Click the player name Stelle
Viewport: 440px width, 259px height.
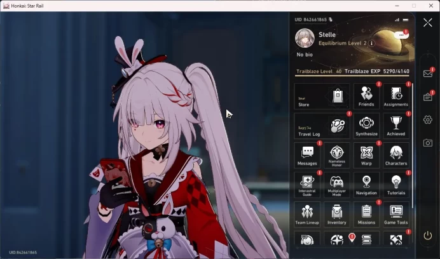click(x=327, y=35)
